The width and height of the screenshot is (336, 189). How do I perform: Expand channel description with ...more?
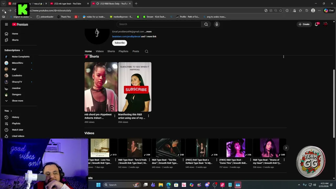tap(148, 31)
